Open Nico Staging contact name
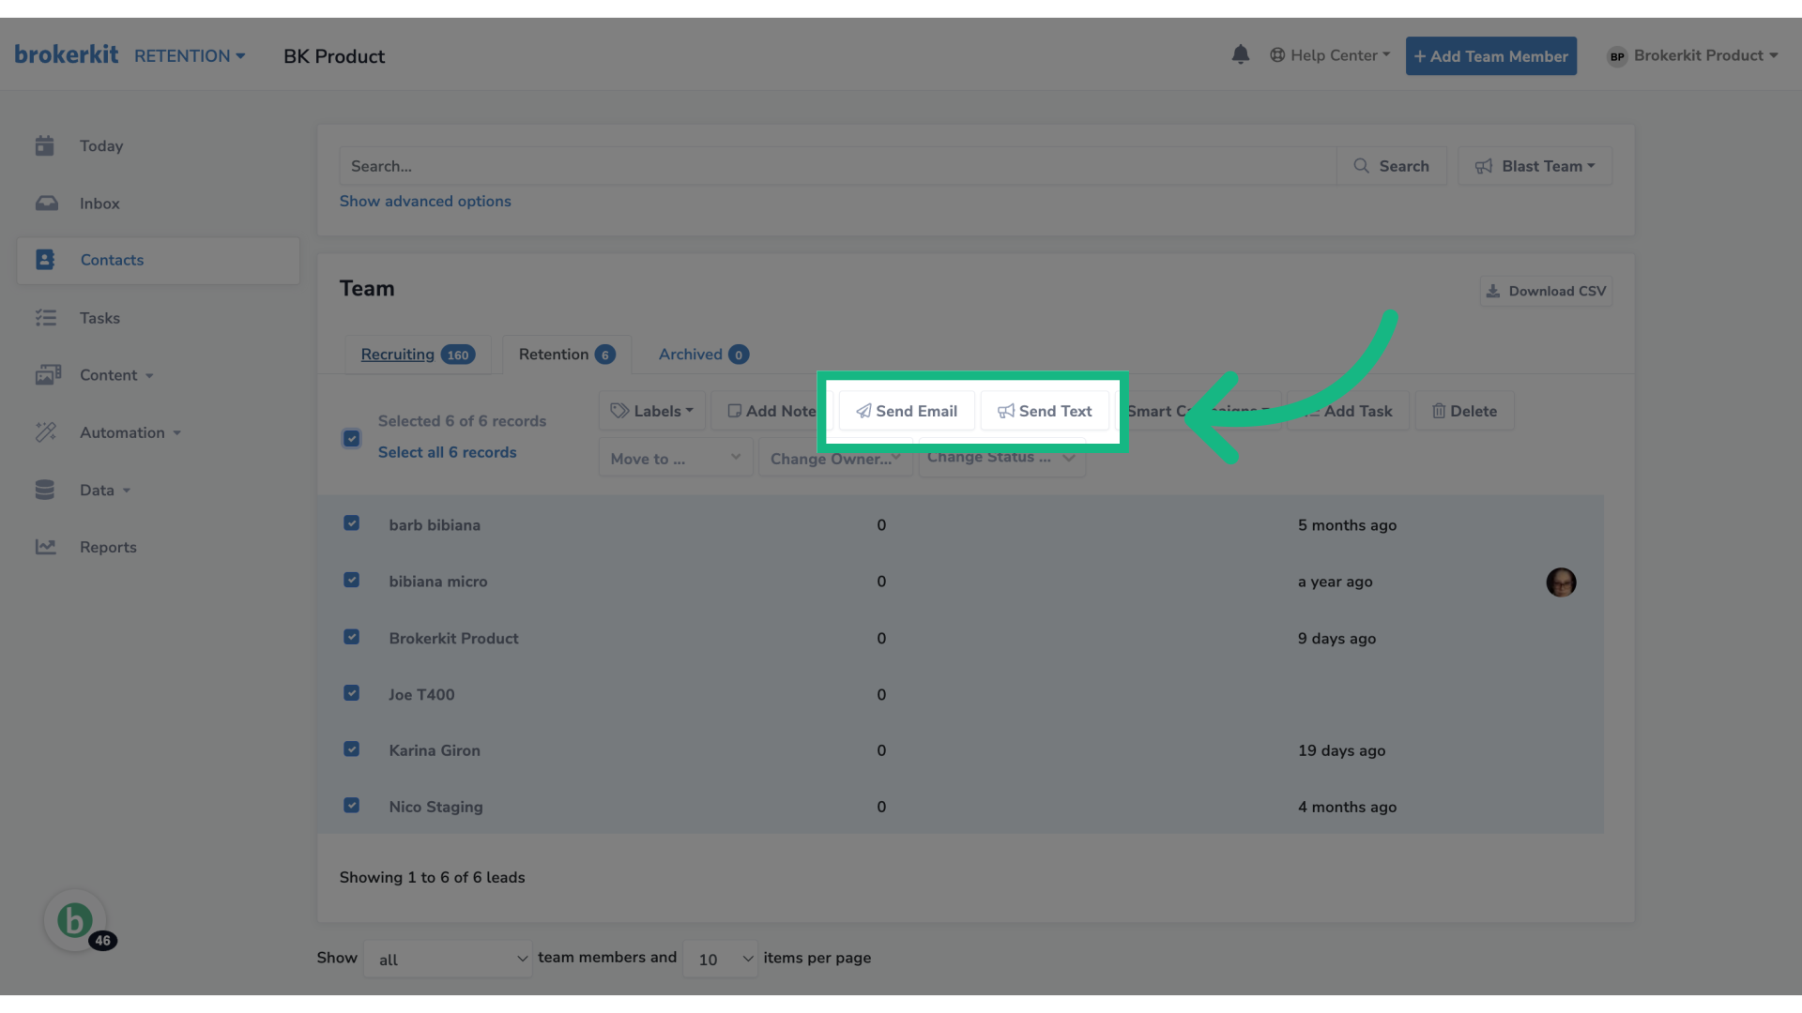The image size is (1802, 1013). pos(435,807)
